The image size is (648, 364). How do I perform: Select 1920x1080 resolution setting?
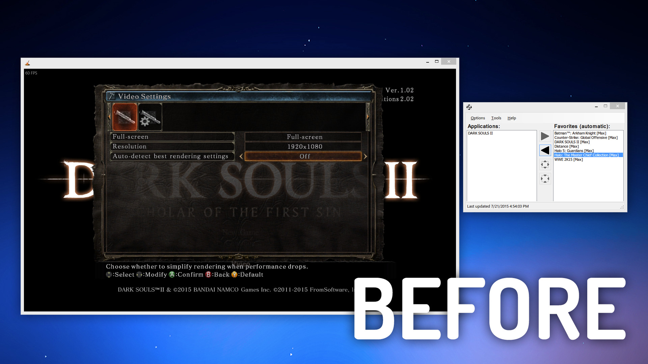point(304,146)
